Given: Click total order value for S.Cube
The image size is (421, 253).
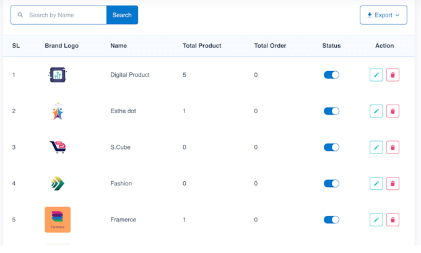Looking at the screenshot, I should [256, 147].
